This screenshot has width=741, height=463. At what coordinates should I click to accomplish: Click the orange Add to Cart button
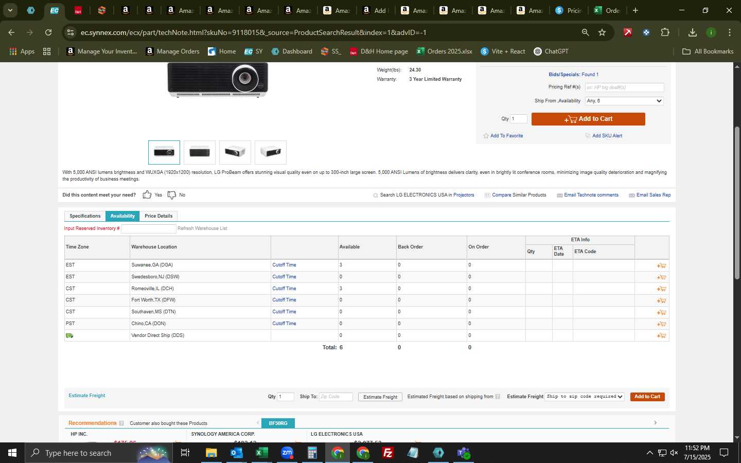pos(588,119)
